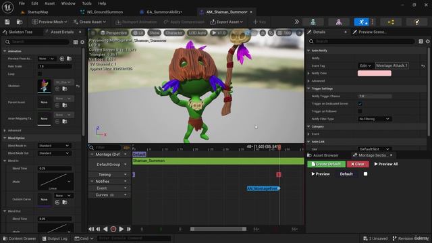Open the Tools menu

click(x=86, y=3)
